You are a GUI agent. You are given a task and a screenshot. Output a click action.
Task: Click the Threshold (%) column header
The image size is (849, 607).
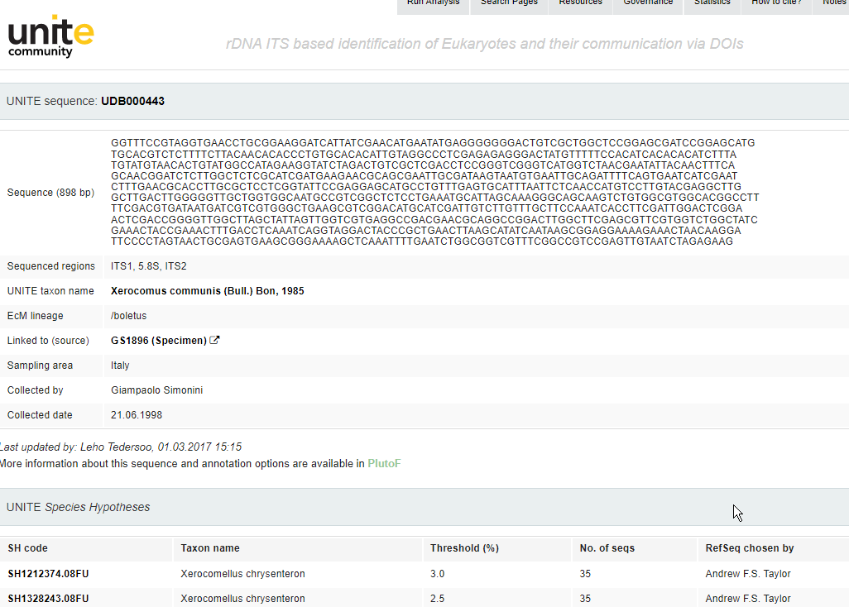point(464,548)
